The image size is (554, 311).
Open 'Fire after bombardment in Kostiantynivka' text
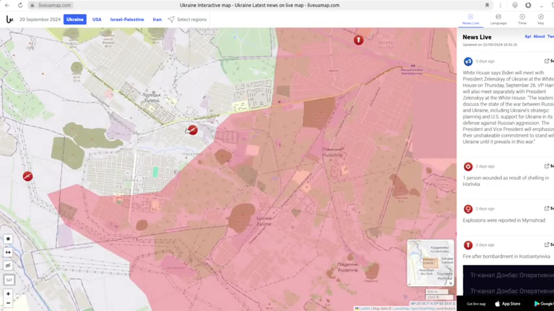pos(506,256)
